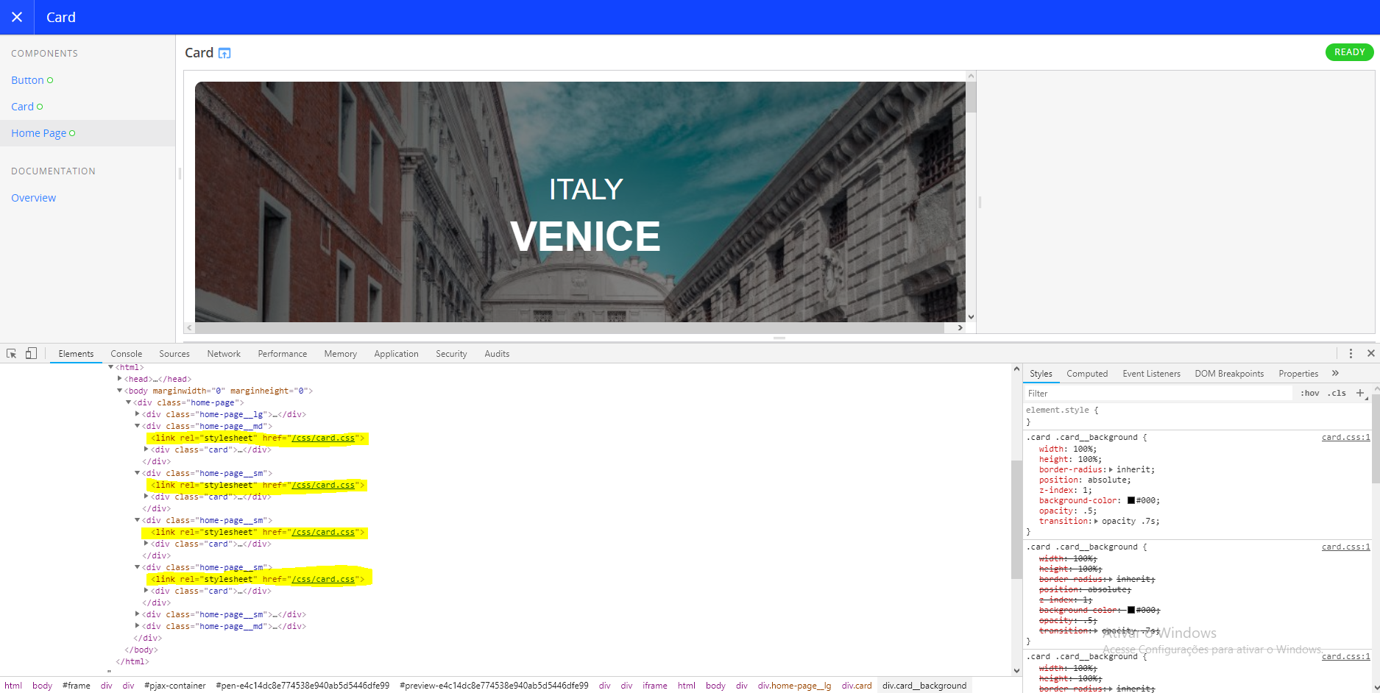Click the Venice card preview image

point(580,202)
